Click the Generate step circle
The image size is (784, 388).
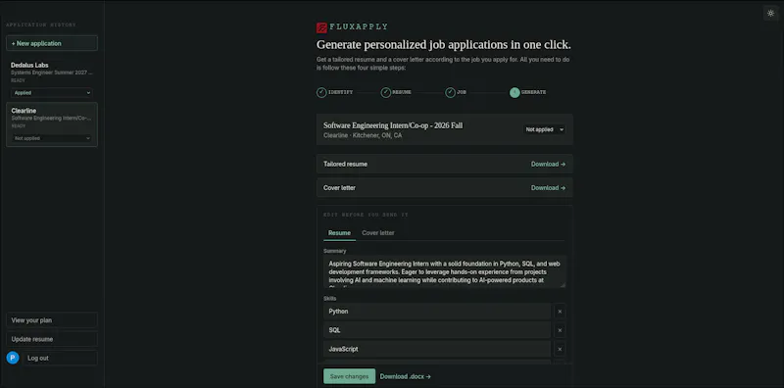coord(514,92)
